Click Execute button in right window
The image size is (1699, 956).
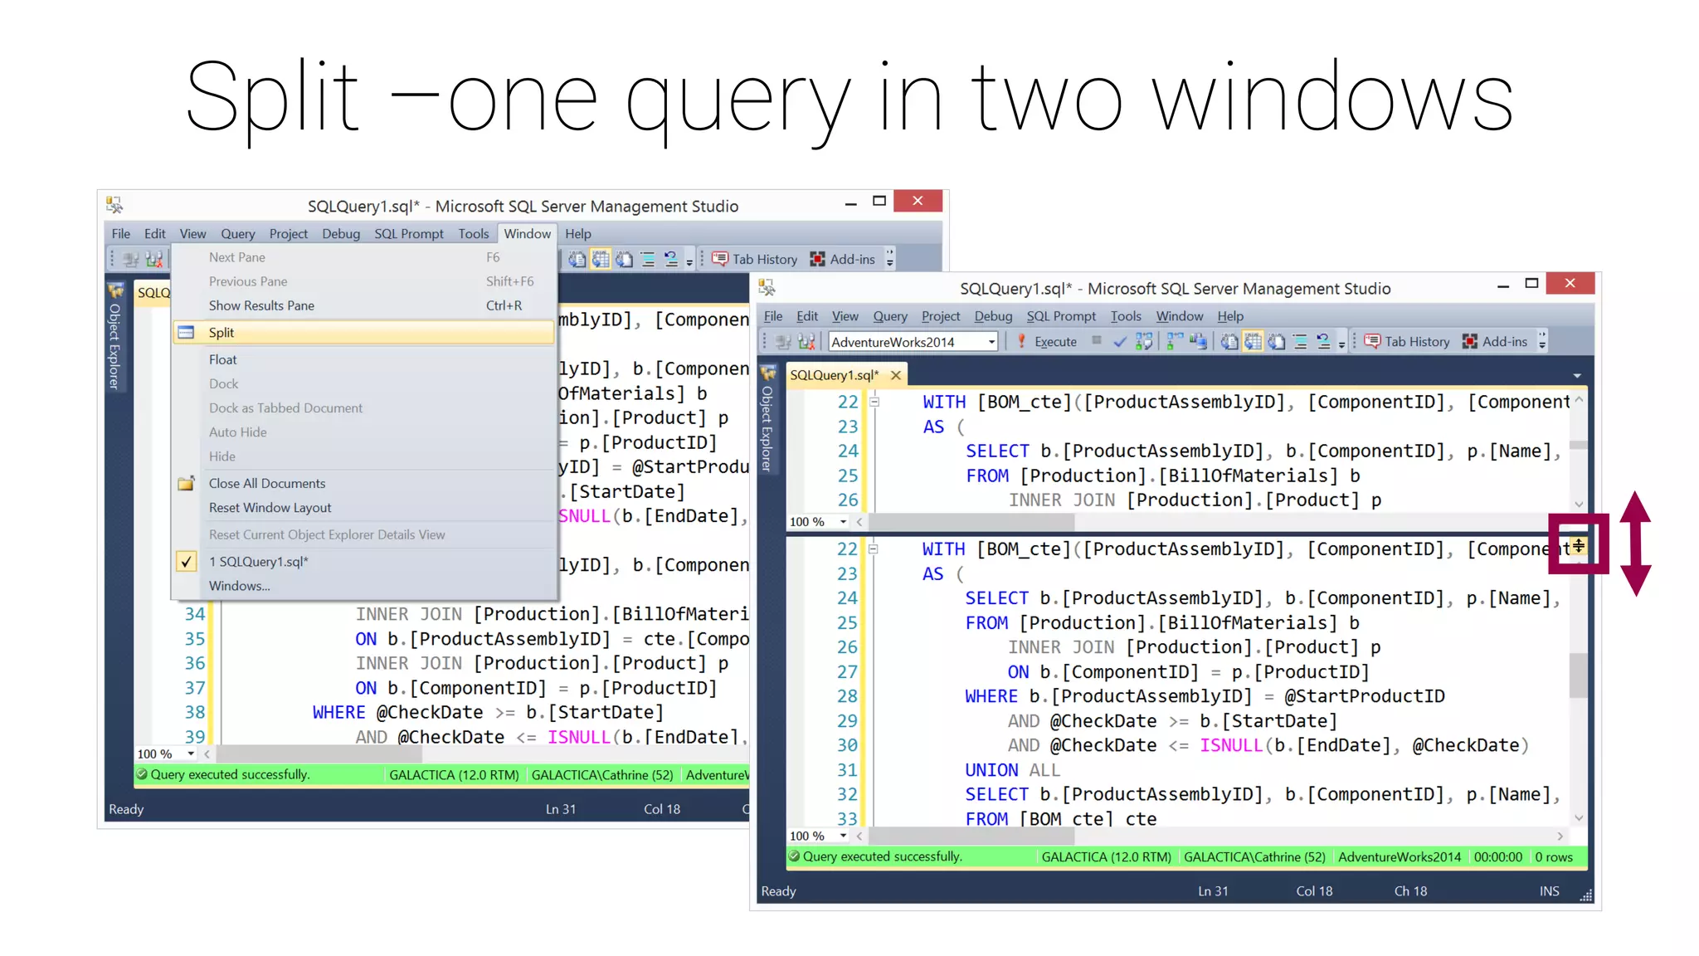tap(1046, 341)
